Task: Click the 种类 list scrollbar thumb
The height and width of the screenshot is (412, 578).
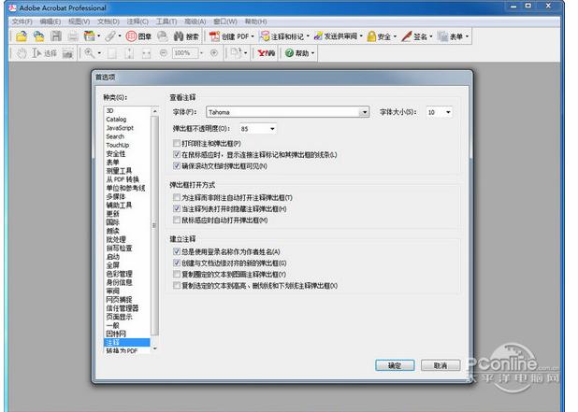Action: (x=154, y=225)
